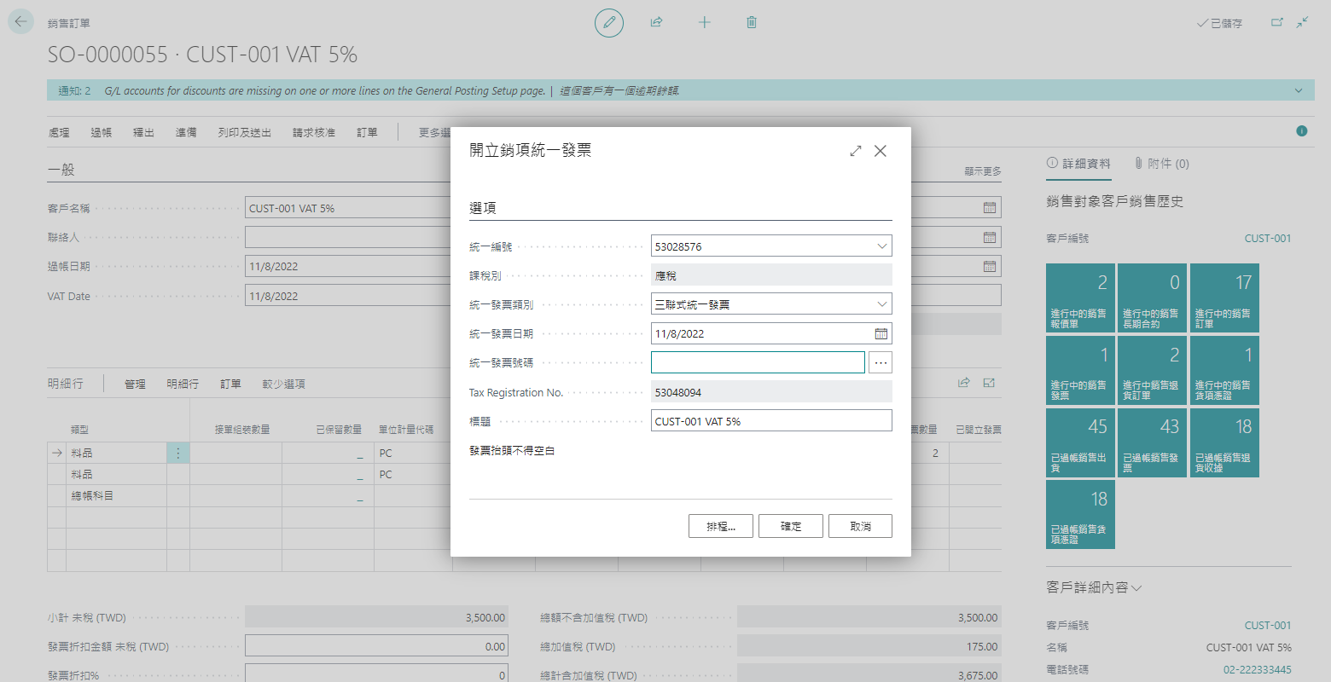The width and height of the screenshot is (1331, 682).
Task: Click the 排程... button
Action: (721, 526)
